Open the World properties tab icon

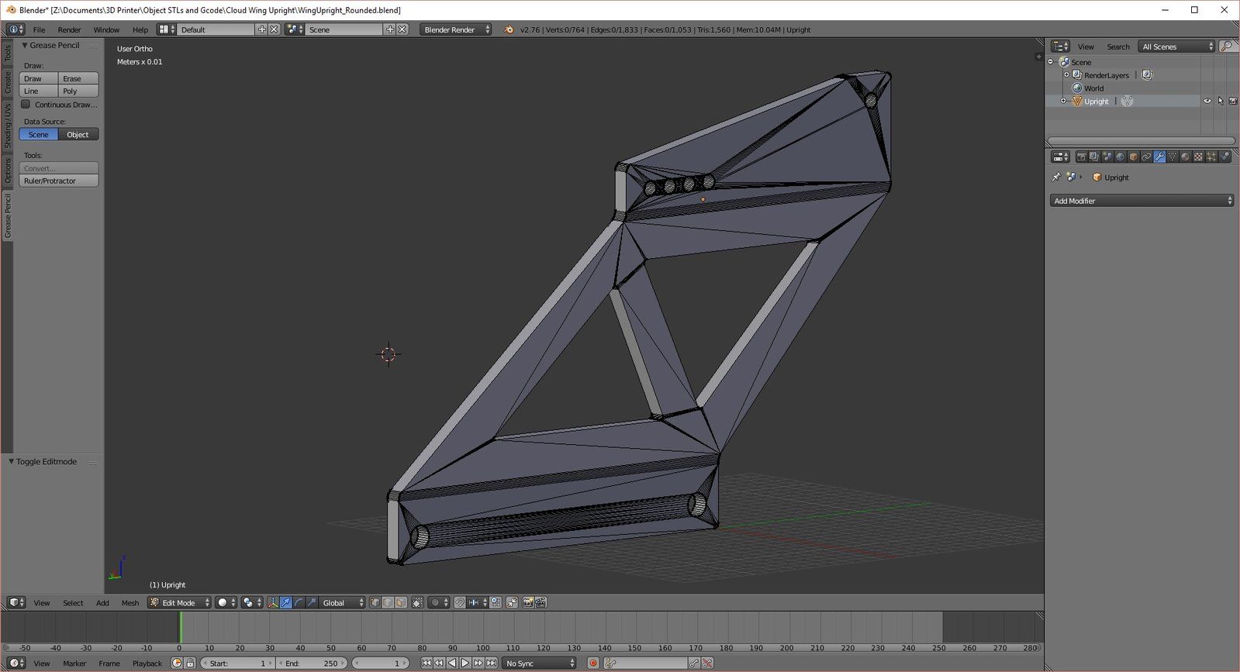[1121, 157]
